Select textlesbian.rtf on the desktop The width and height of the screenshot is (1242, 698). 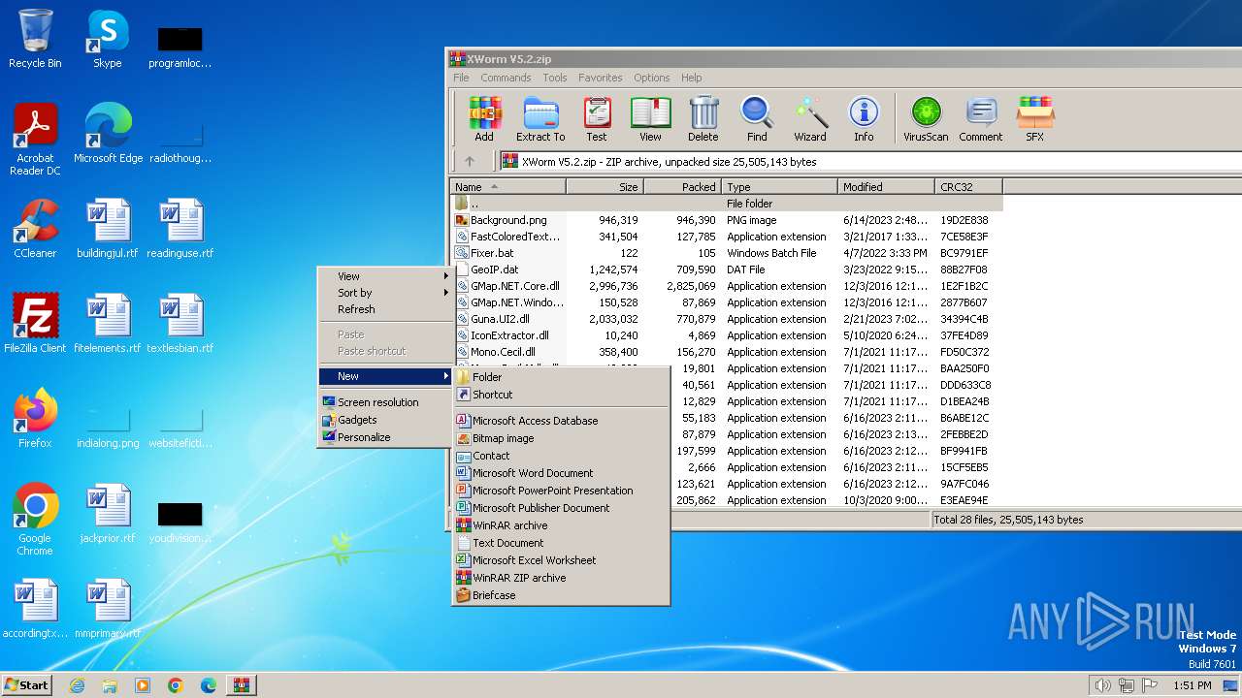(180, 324)
